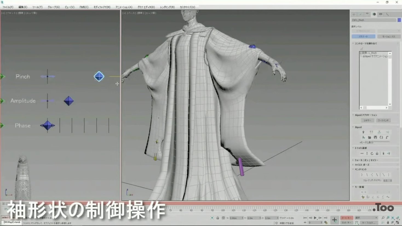Open the Utilities wrench tab
The height and width of the screenshot is (226, 402).
(x=387, y=14)
